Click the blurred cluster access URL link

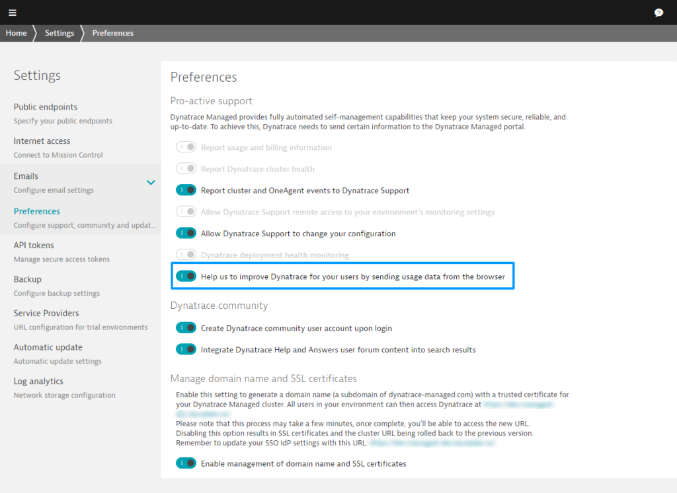tap(518, 405)
